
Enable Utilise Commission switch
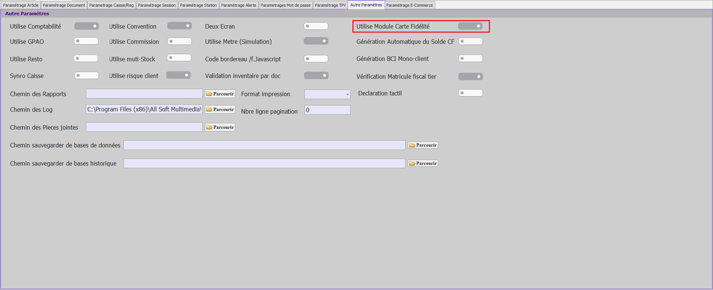tap(180, 41)
